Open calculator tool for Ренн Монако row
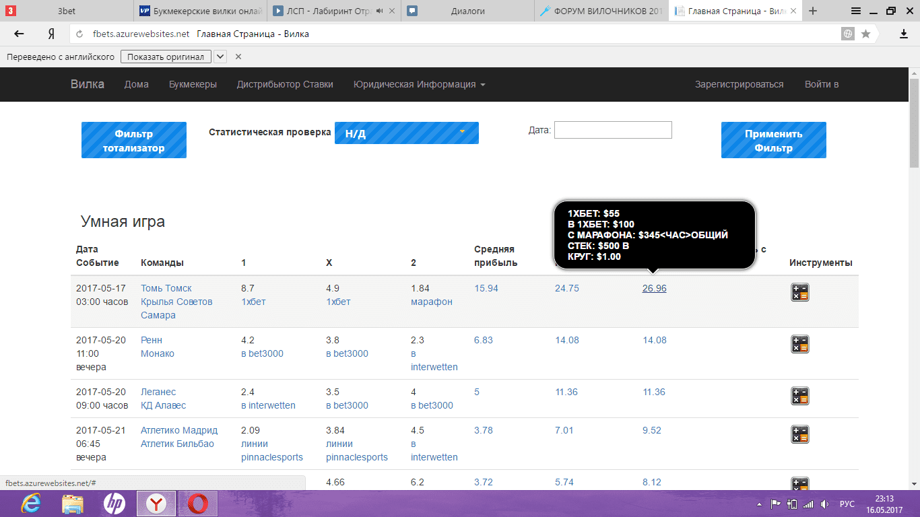This screenshot has width=920, height=517. click(x=799, y=344)
